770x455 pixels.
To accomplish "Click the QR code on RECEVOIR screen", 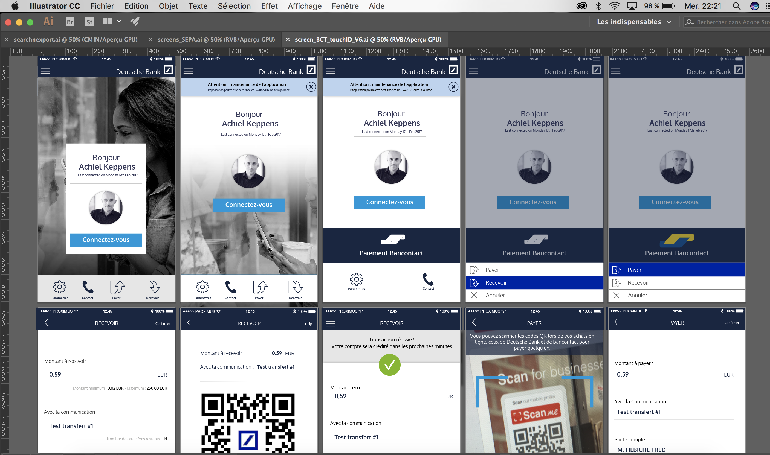I will point(248,424).
